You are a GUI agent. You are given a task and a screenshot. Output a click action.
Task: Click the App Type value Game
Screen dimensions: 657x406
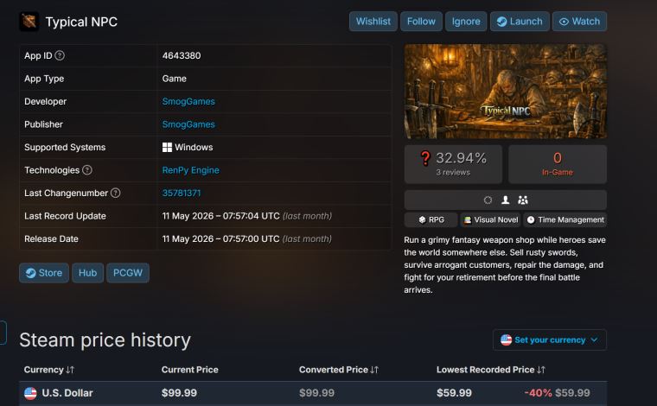tap(175, 79)
